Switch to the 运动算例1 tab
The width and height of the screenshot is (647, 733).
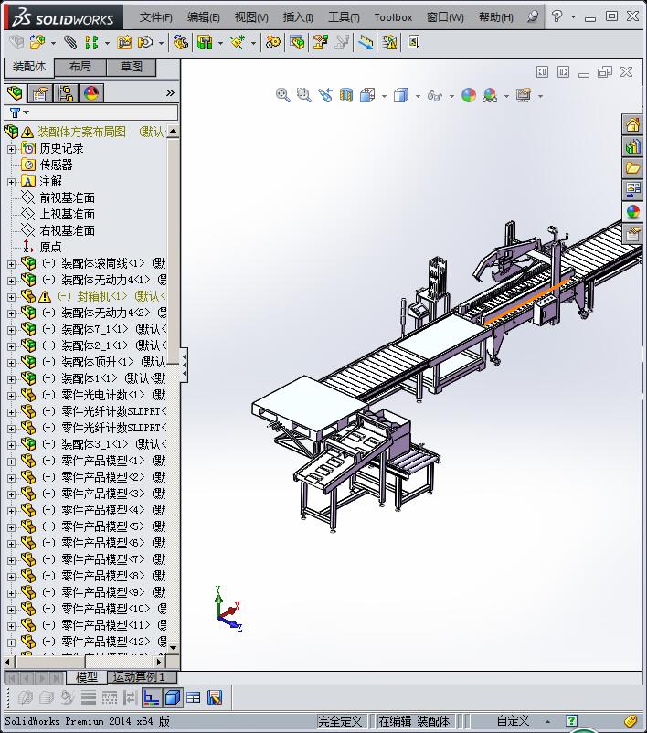click(x=143, y=676)
